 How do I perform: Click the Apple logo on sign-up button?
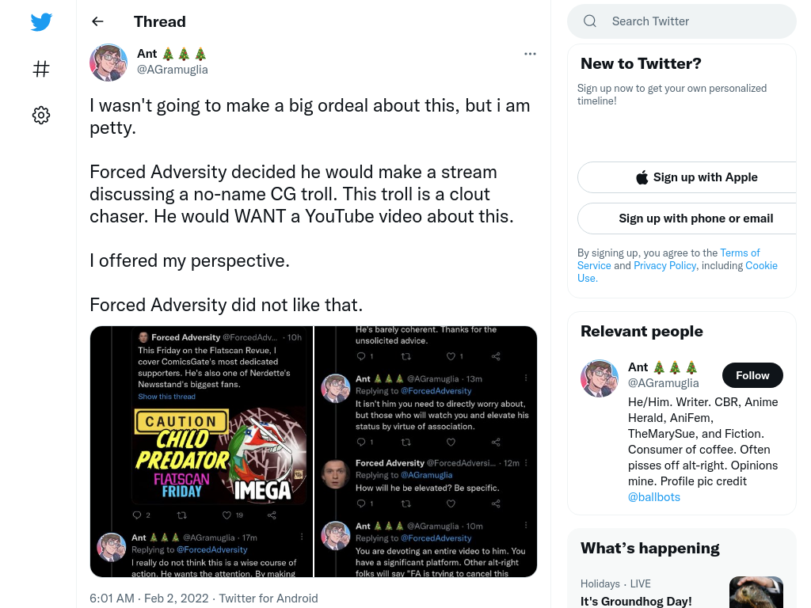coord(642,177)
